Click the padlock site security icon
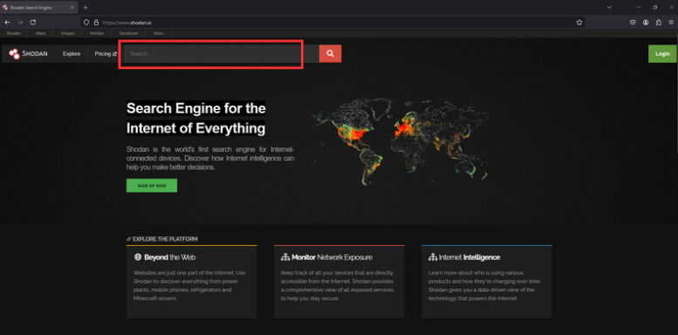The width and height of the screenshot is (678, 335). click(x=96, y=23)
